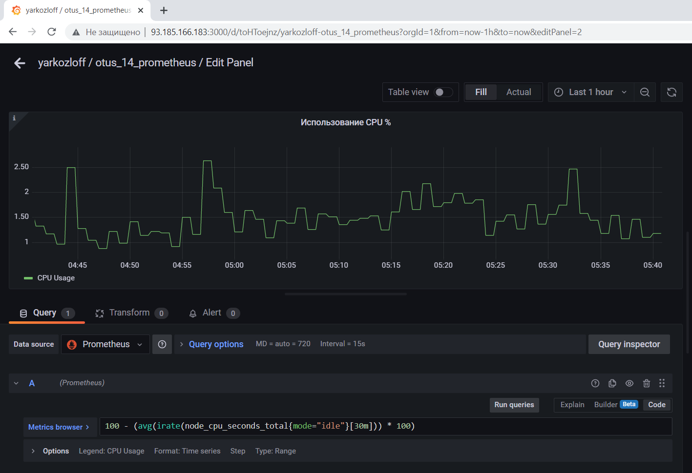Open help for query A

[x=595, y=383]
